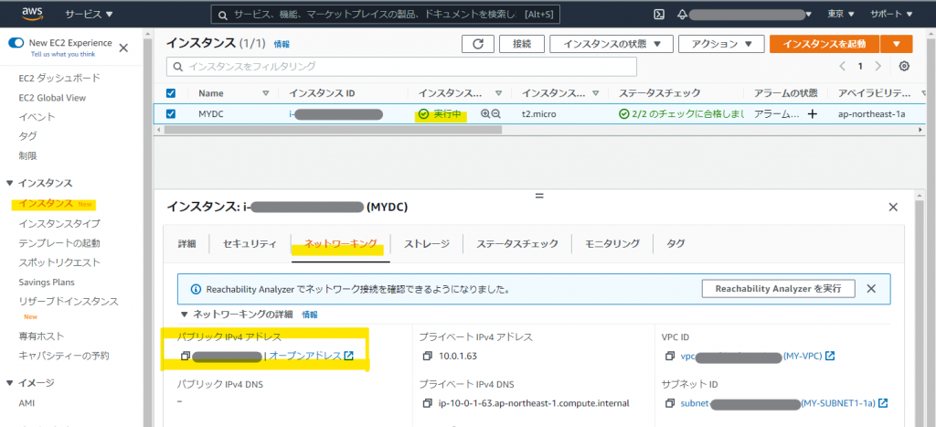
Task: Switch to the セキュリティ tab
Action: [250, 244]
